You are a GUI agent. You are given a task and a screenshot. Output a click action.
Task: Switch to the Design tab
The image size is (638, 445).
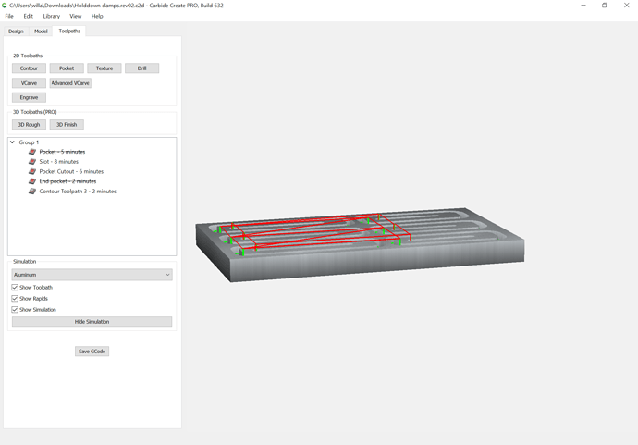pyautogui.click(x=16, y=31)
